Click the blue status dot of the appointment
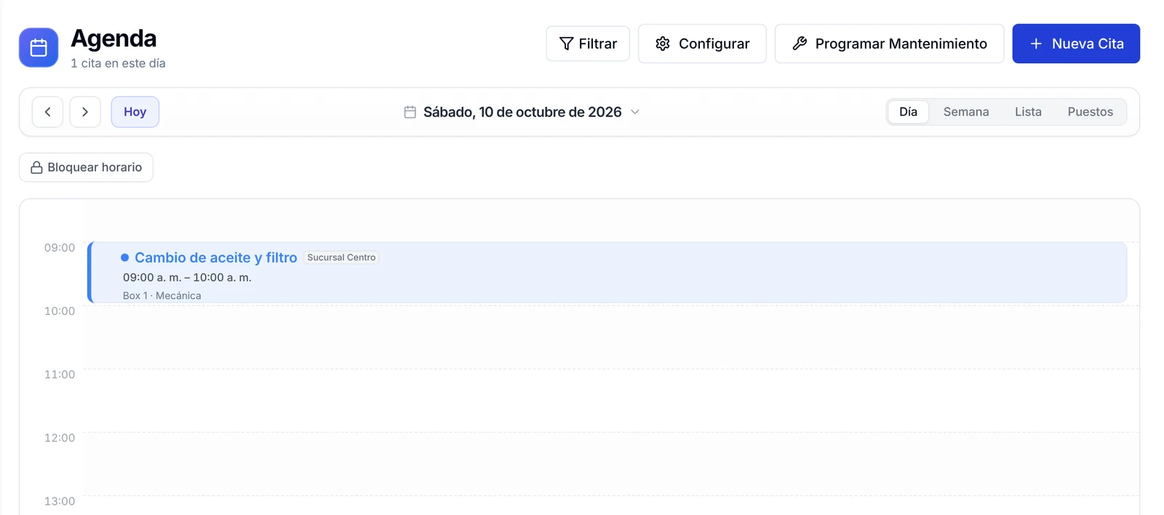 tap(125, 257)
